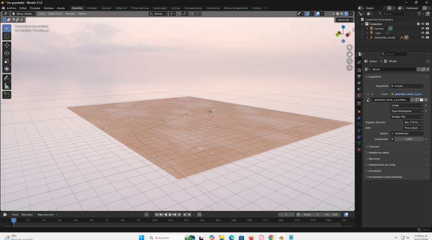
Task: Open the View Layer properties tab
Action: [359, 83]
